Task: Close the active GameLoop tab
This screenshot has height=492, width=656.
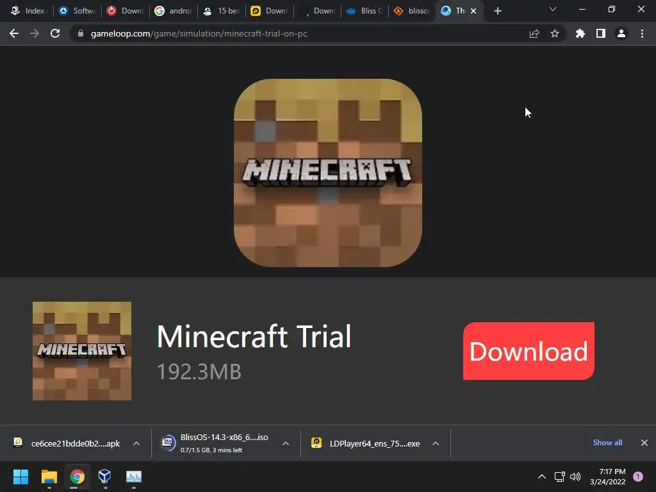Action: pos(473,11)
